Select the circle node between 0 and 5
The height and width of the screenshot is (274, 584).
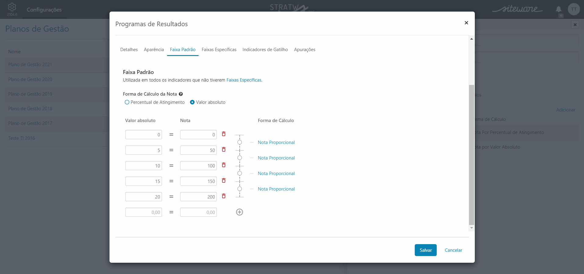[x=240, y=142]
